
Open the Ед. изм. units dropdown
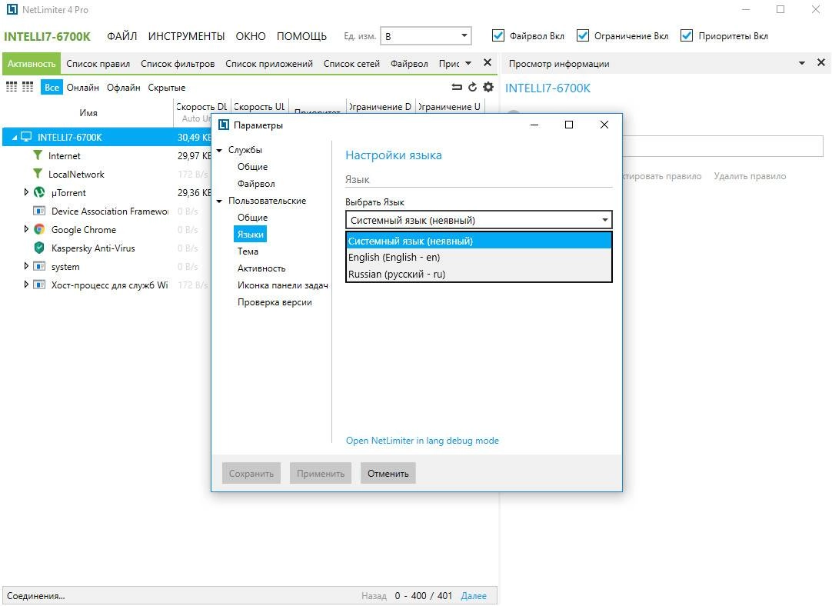425,36
